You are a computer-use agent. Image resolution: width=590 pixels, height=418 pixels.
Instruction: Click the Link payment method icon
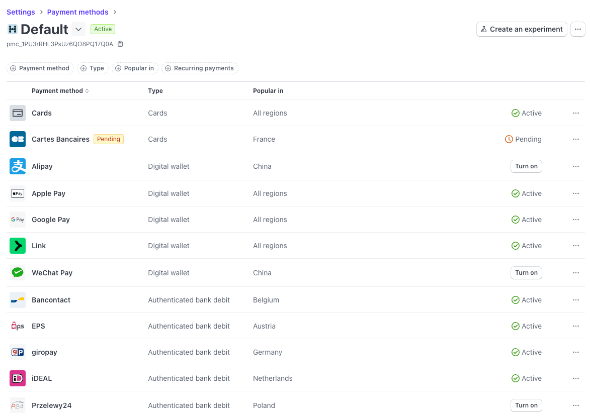point(18,246)
